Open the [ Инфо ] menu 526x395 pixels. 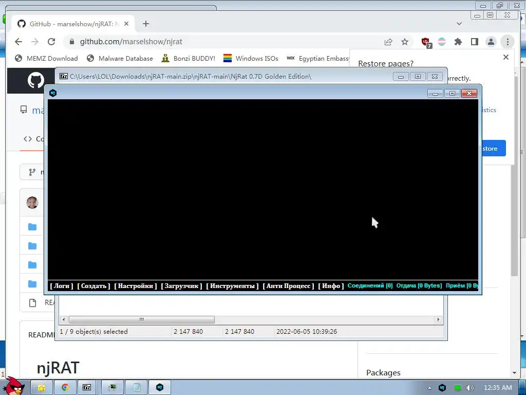331,286
